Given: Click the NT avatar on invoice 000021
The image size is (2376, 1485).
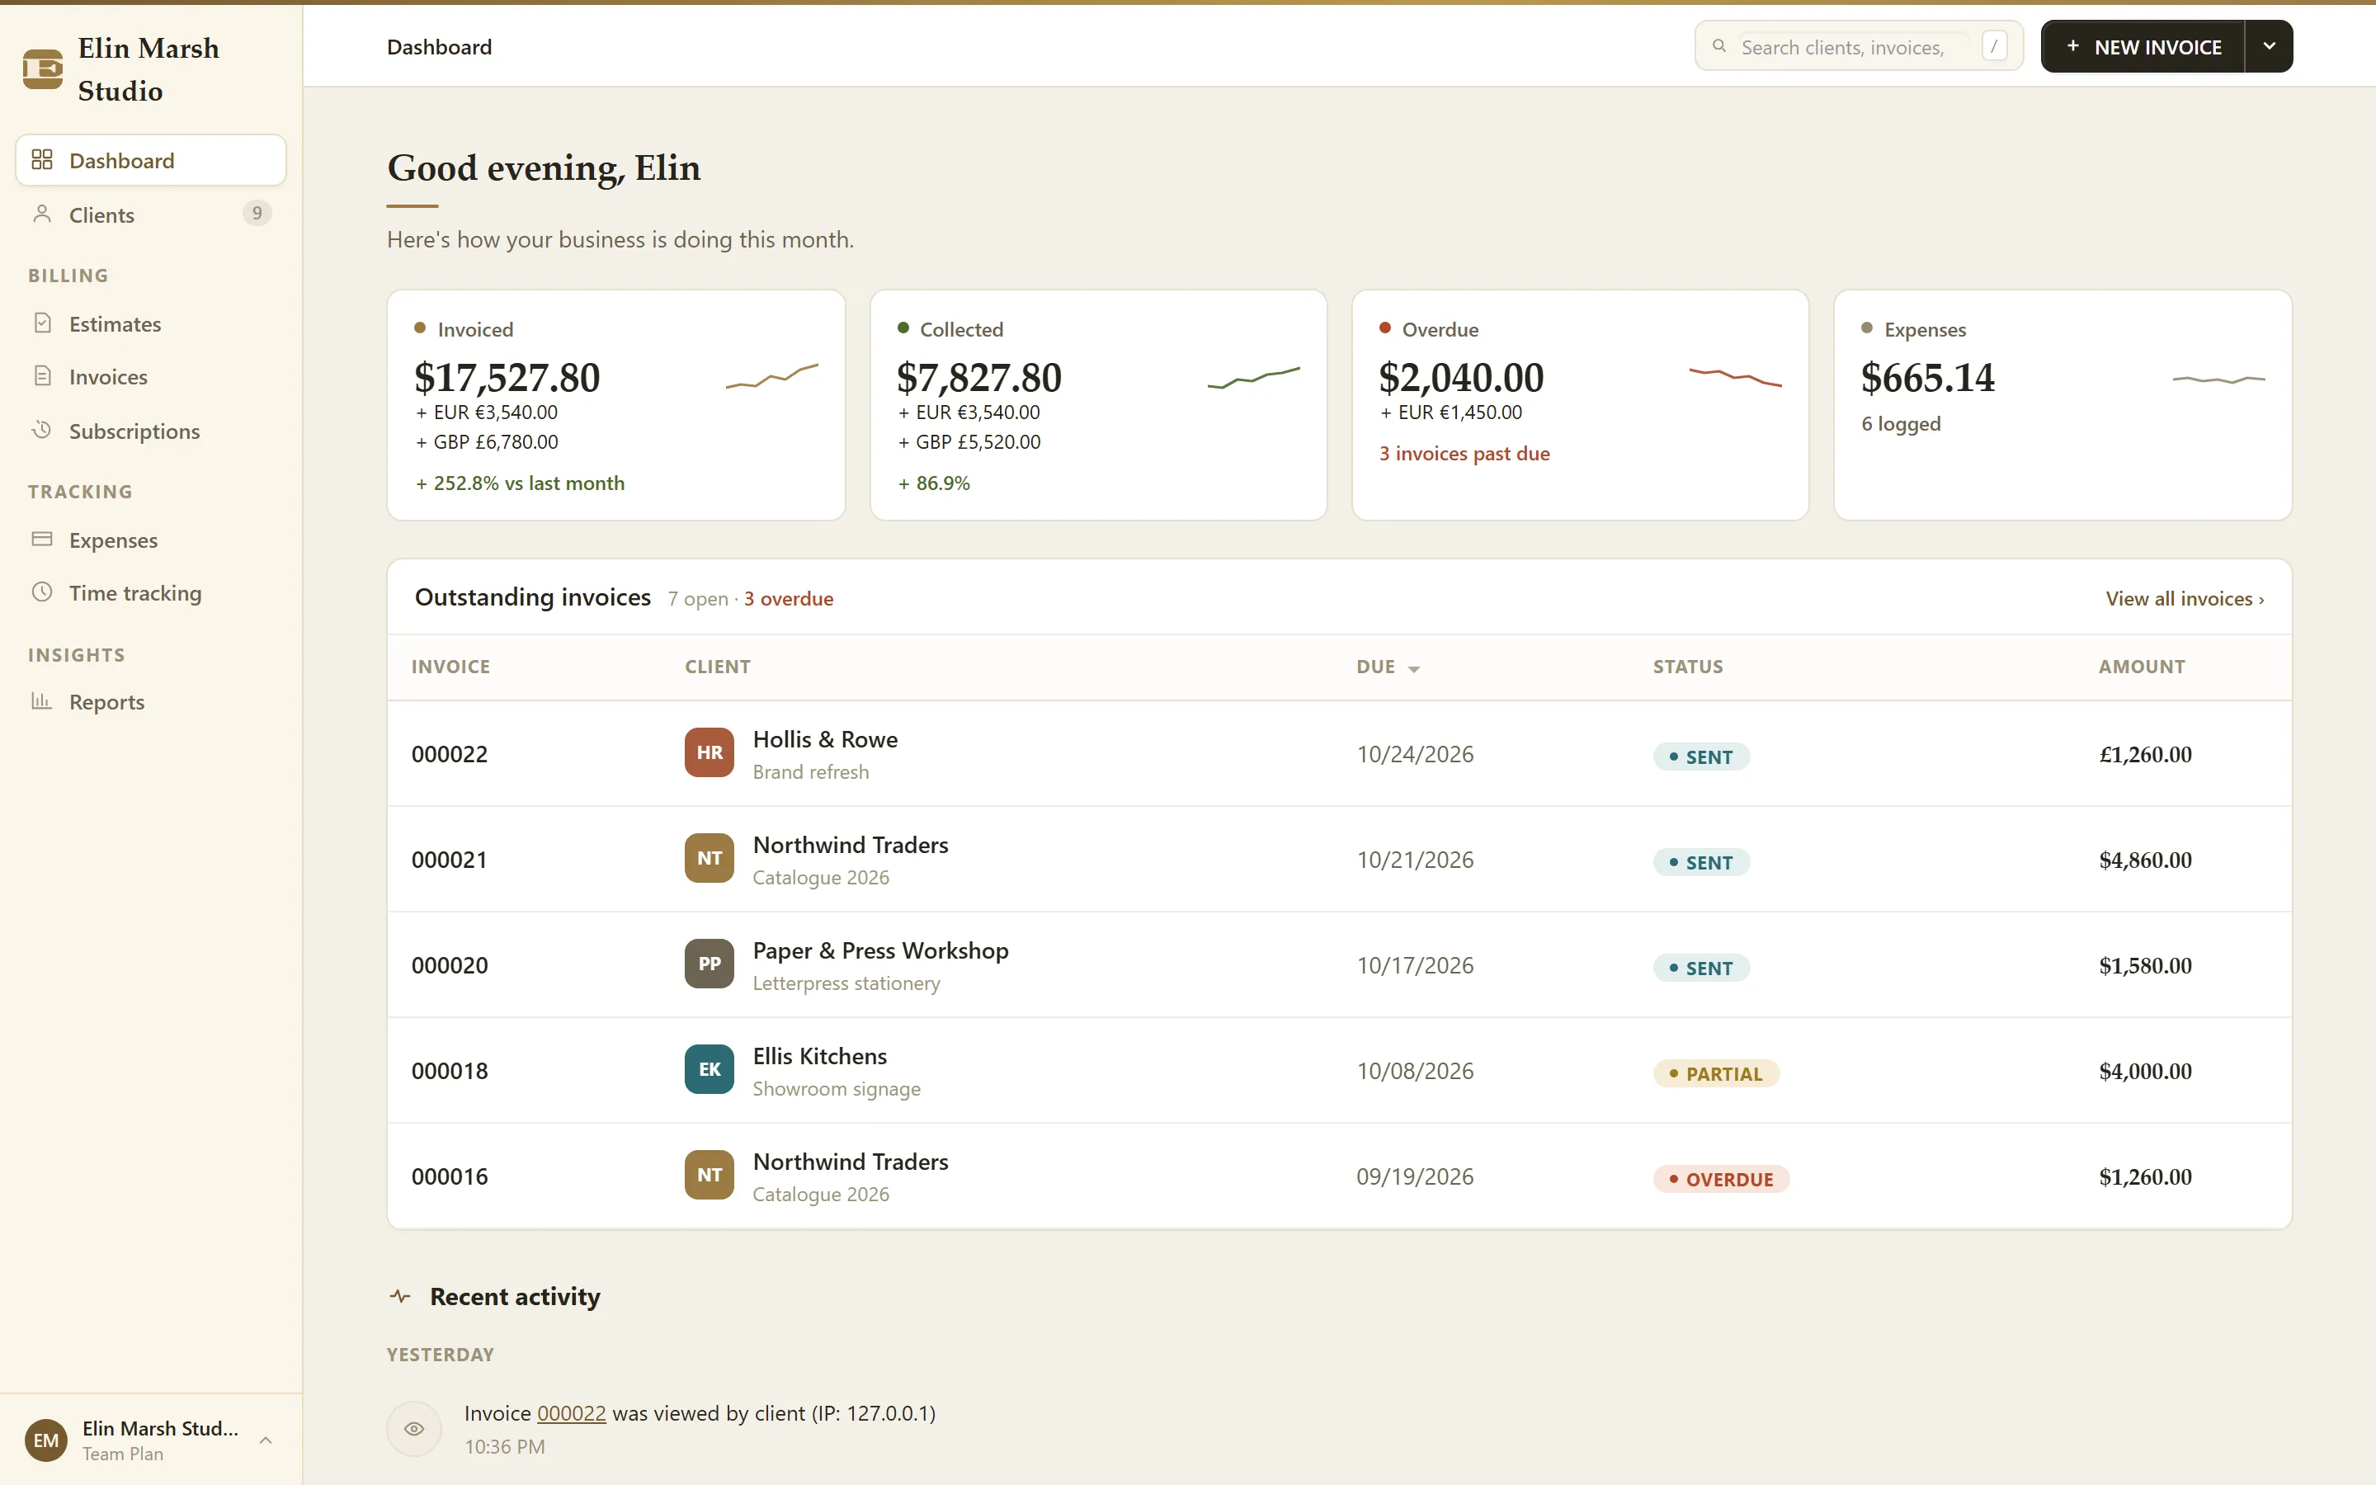Looking at the screenshot, I should tap(709, 858).
